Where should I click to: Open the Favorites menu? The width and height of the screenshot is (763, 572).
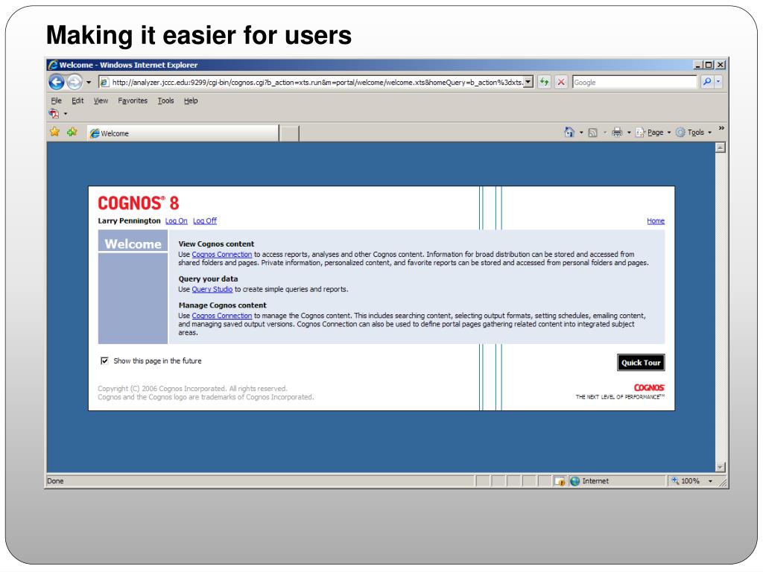(133, 101)
